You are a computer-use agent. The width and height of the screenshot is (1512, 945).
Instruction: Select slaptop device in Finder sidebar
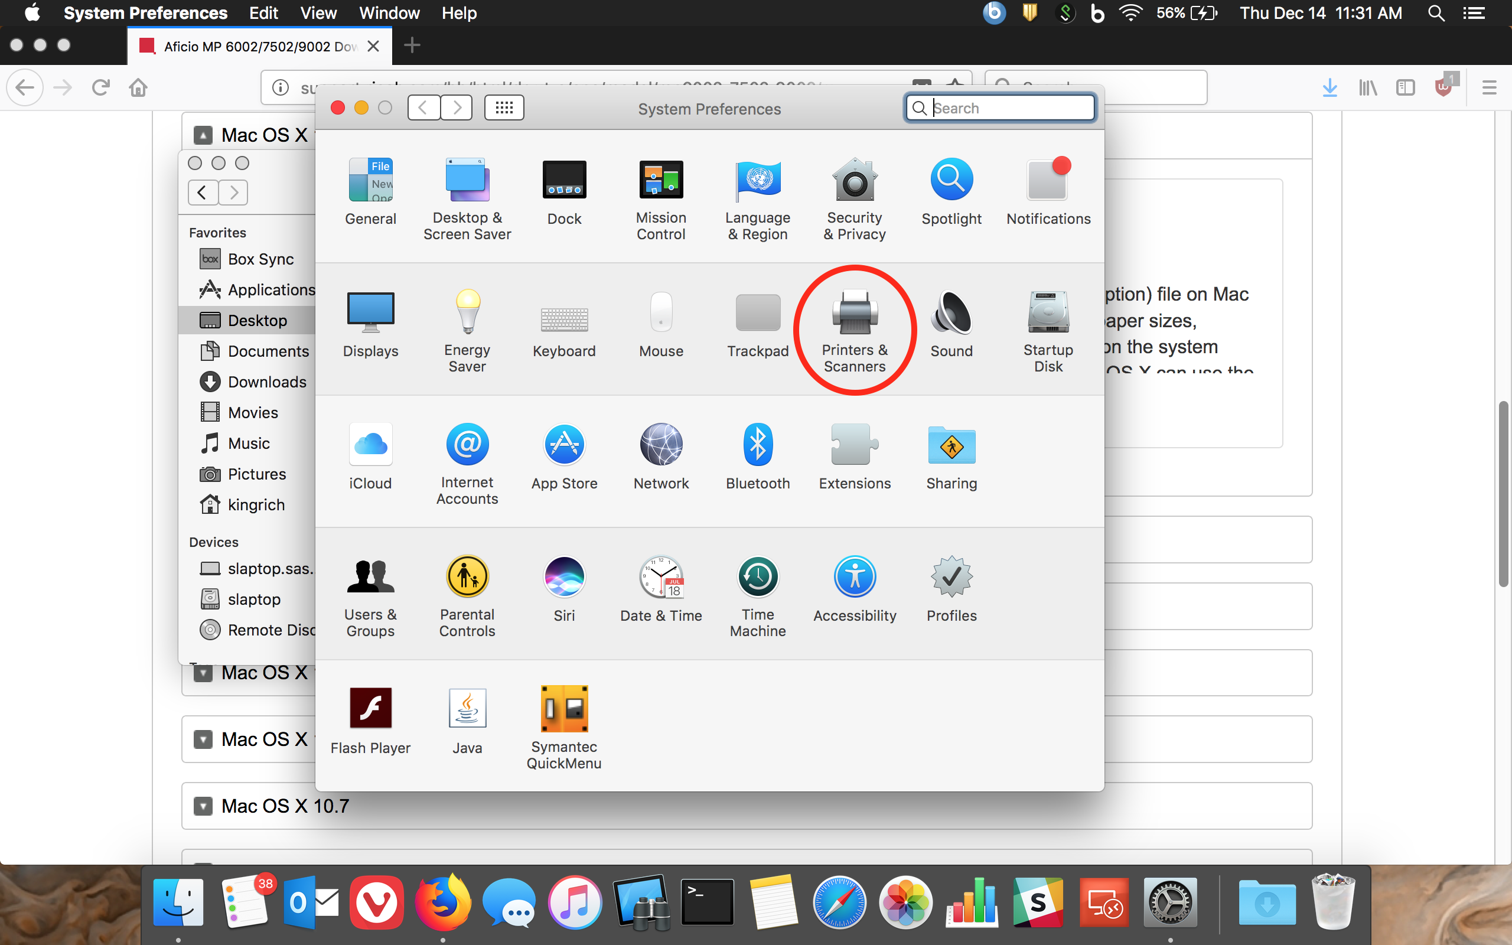pos(247,599)
